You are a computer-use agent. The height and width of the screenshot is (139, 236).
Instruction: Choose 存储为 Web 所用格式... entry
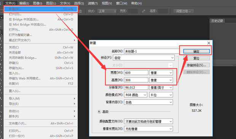41,78
